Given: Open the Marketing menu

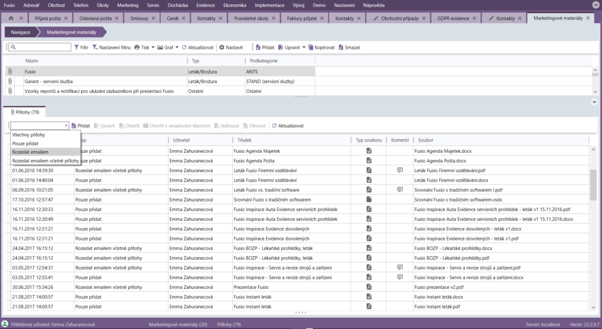Looking at the screenshot, I should [128, 5].
